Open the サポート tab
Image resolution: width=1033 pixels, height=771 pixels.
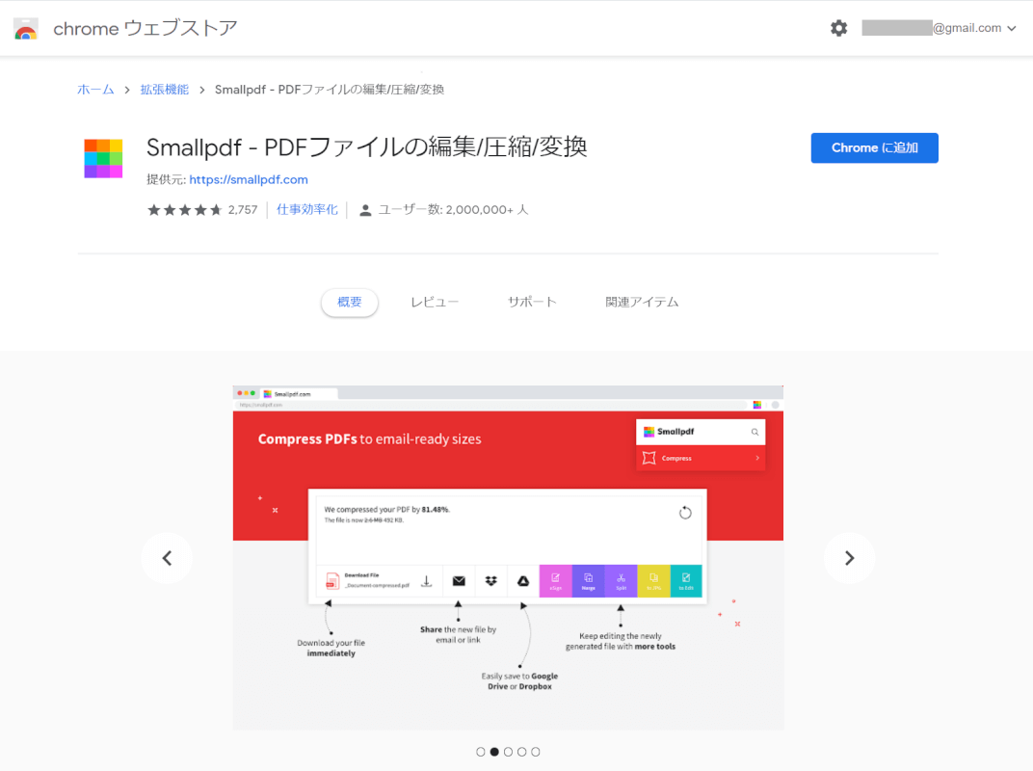[x=532, y=302]
